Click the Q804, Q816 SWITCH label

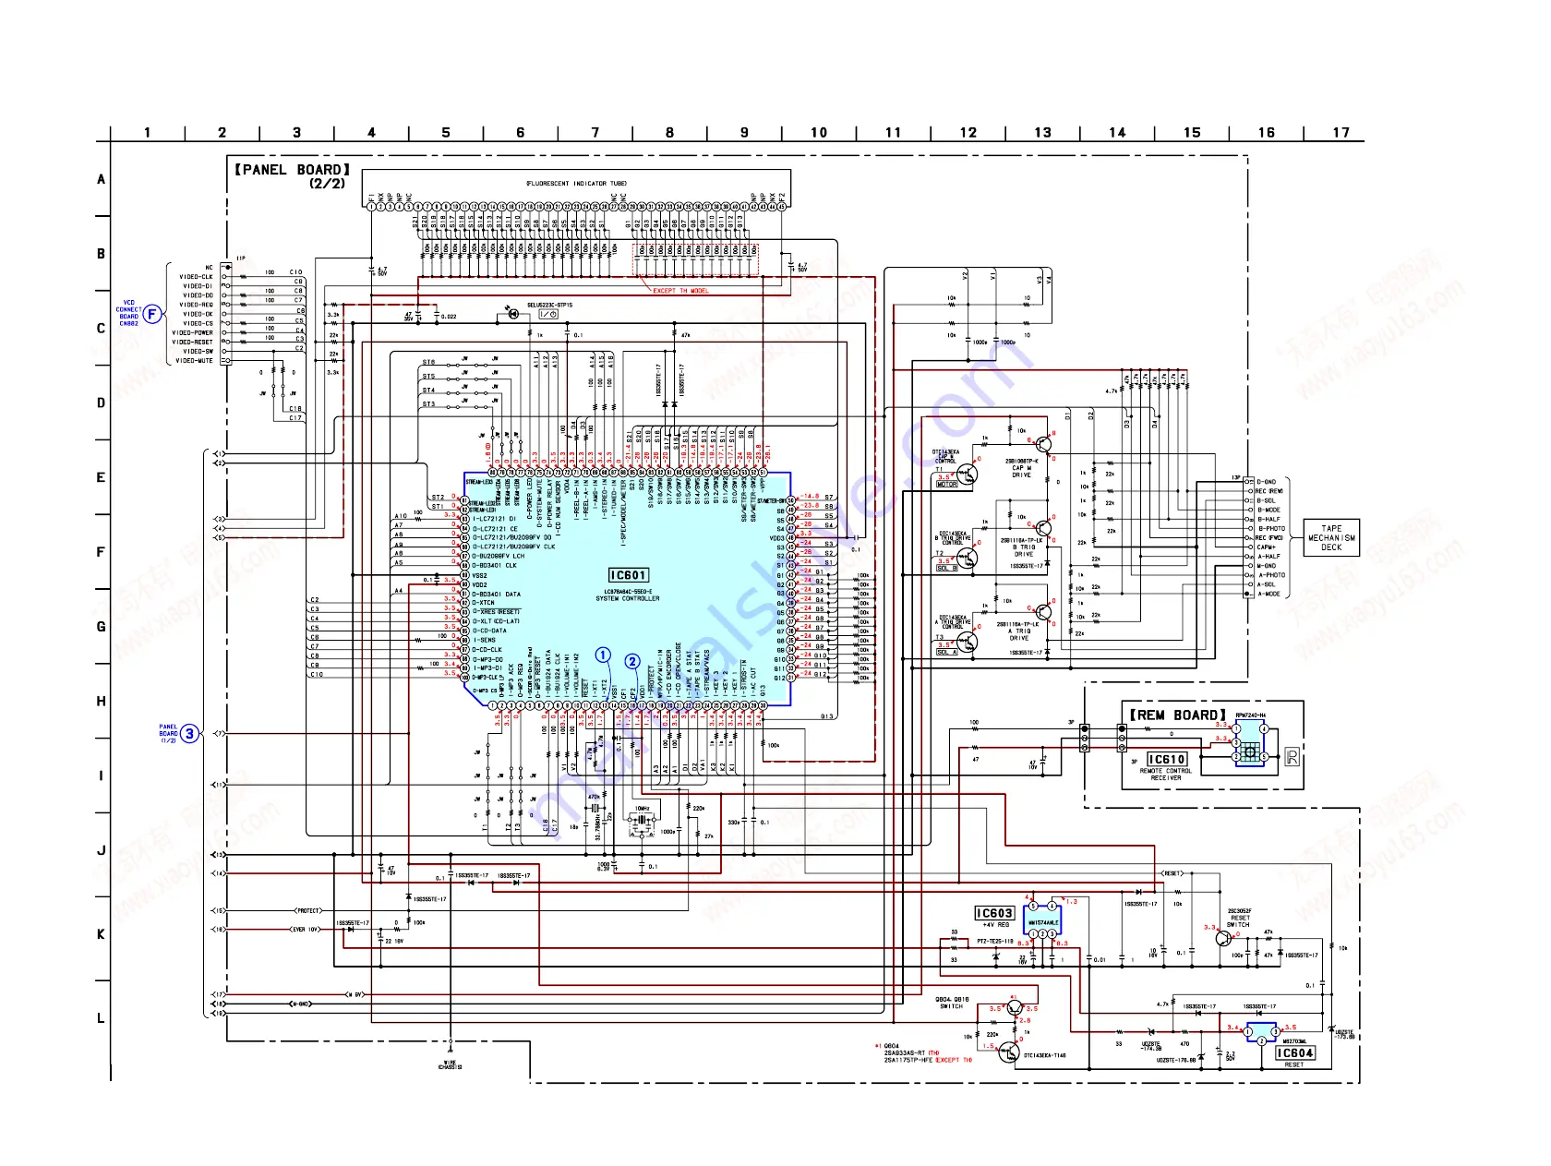(x=952, y=1003)
